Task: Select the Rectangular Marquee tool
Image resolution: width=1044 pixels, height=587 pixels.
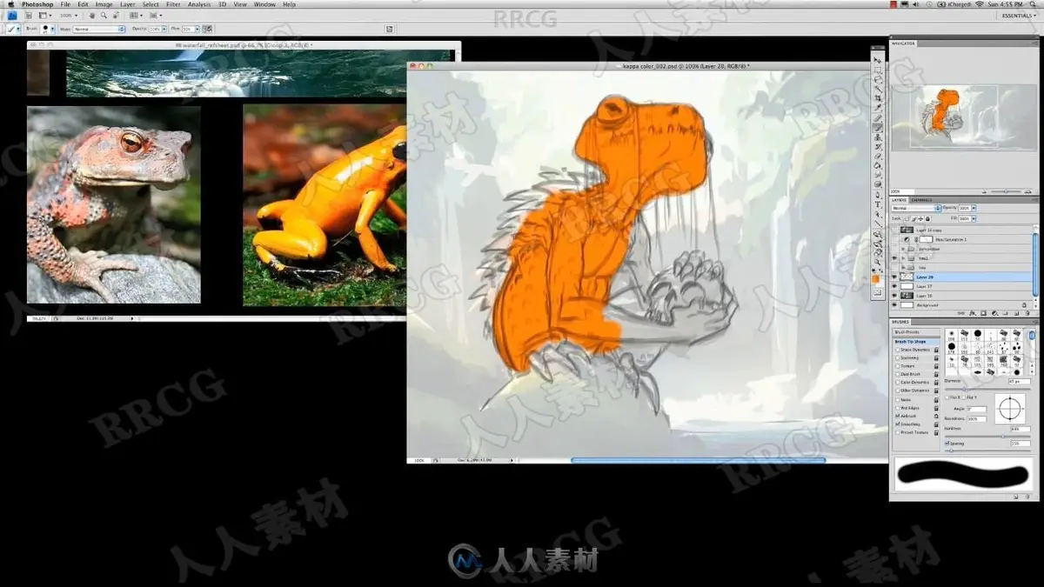Action: click(878, 70)
